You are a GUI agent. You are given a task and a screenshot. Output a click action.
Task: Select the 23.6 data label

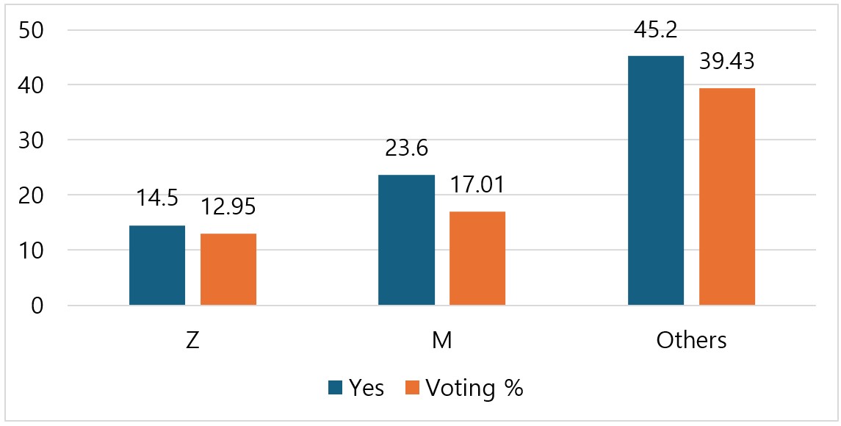point(407,148)
